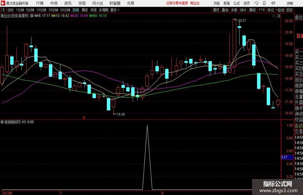
Task: Open F10 company information
Action: click(x=262, y=10)
